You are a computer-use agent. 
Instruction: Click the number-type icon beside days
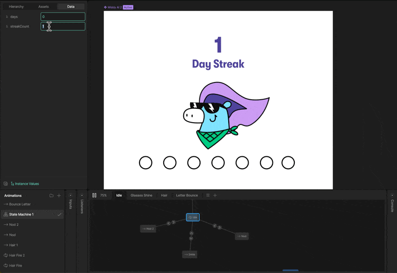pyautogui.click(x=7, y=17)
